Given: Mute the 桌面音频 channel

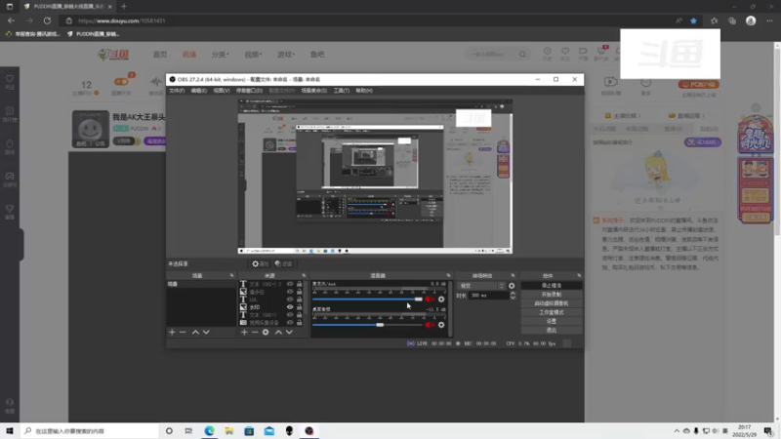Looking at the screenshot, I should click(x=430, y=325).
